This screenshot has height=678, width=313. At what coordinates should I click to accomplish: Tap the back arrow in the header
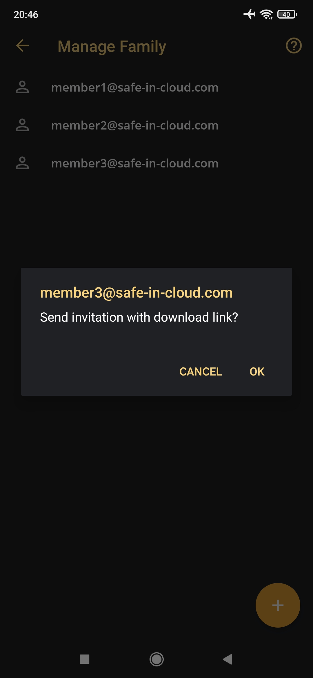point(22,46)
